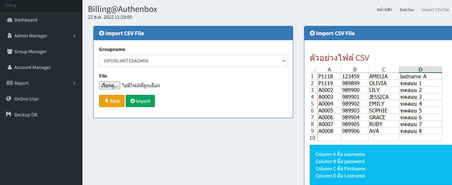Click the Online User globe icon
The image size is (452, 185).
point(9,99)
